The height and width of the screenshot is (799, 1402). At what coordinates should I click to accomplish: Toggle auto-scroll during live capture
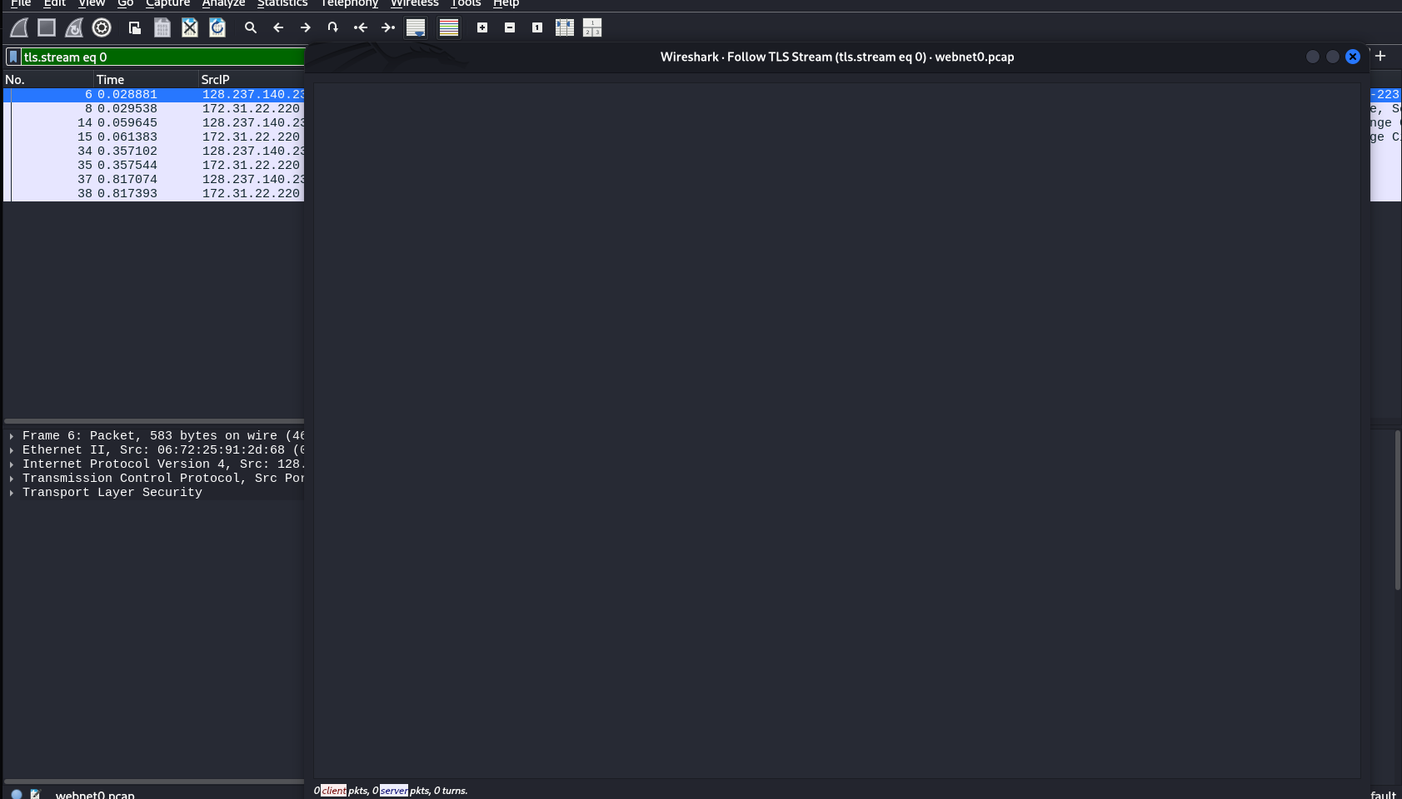tap(416, 27)
